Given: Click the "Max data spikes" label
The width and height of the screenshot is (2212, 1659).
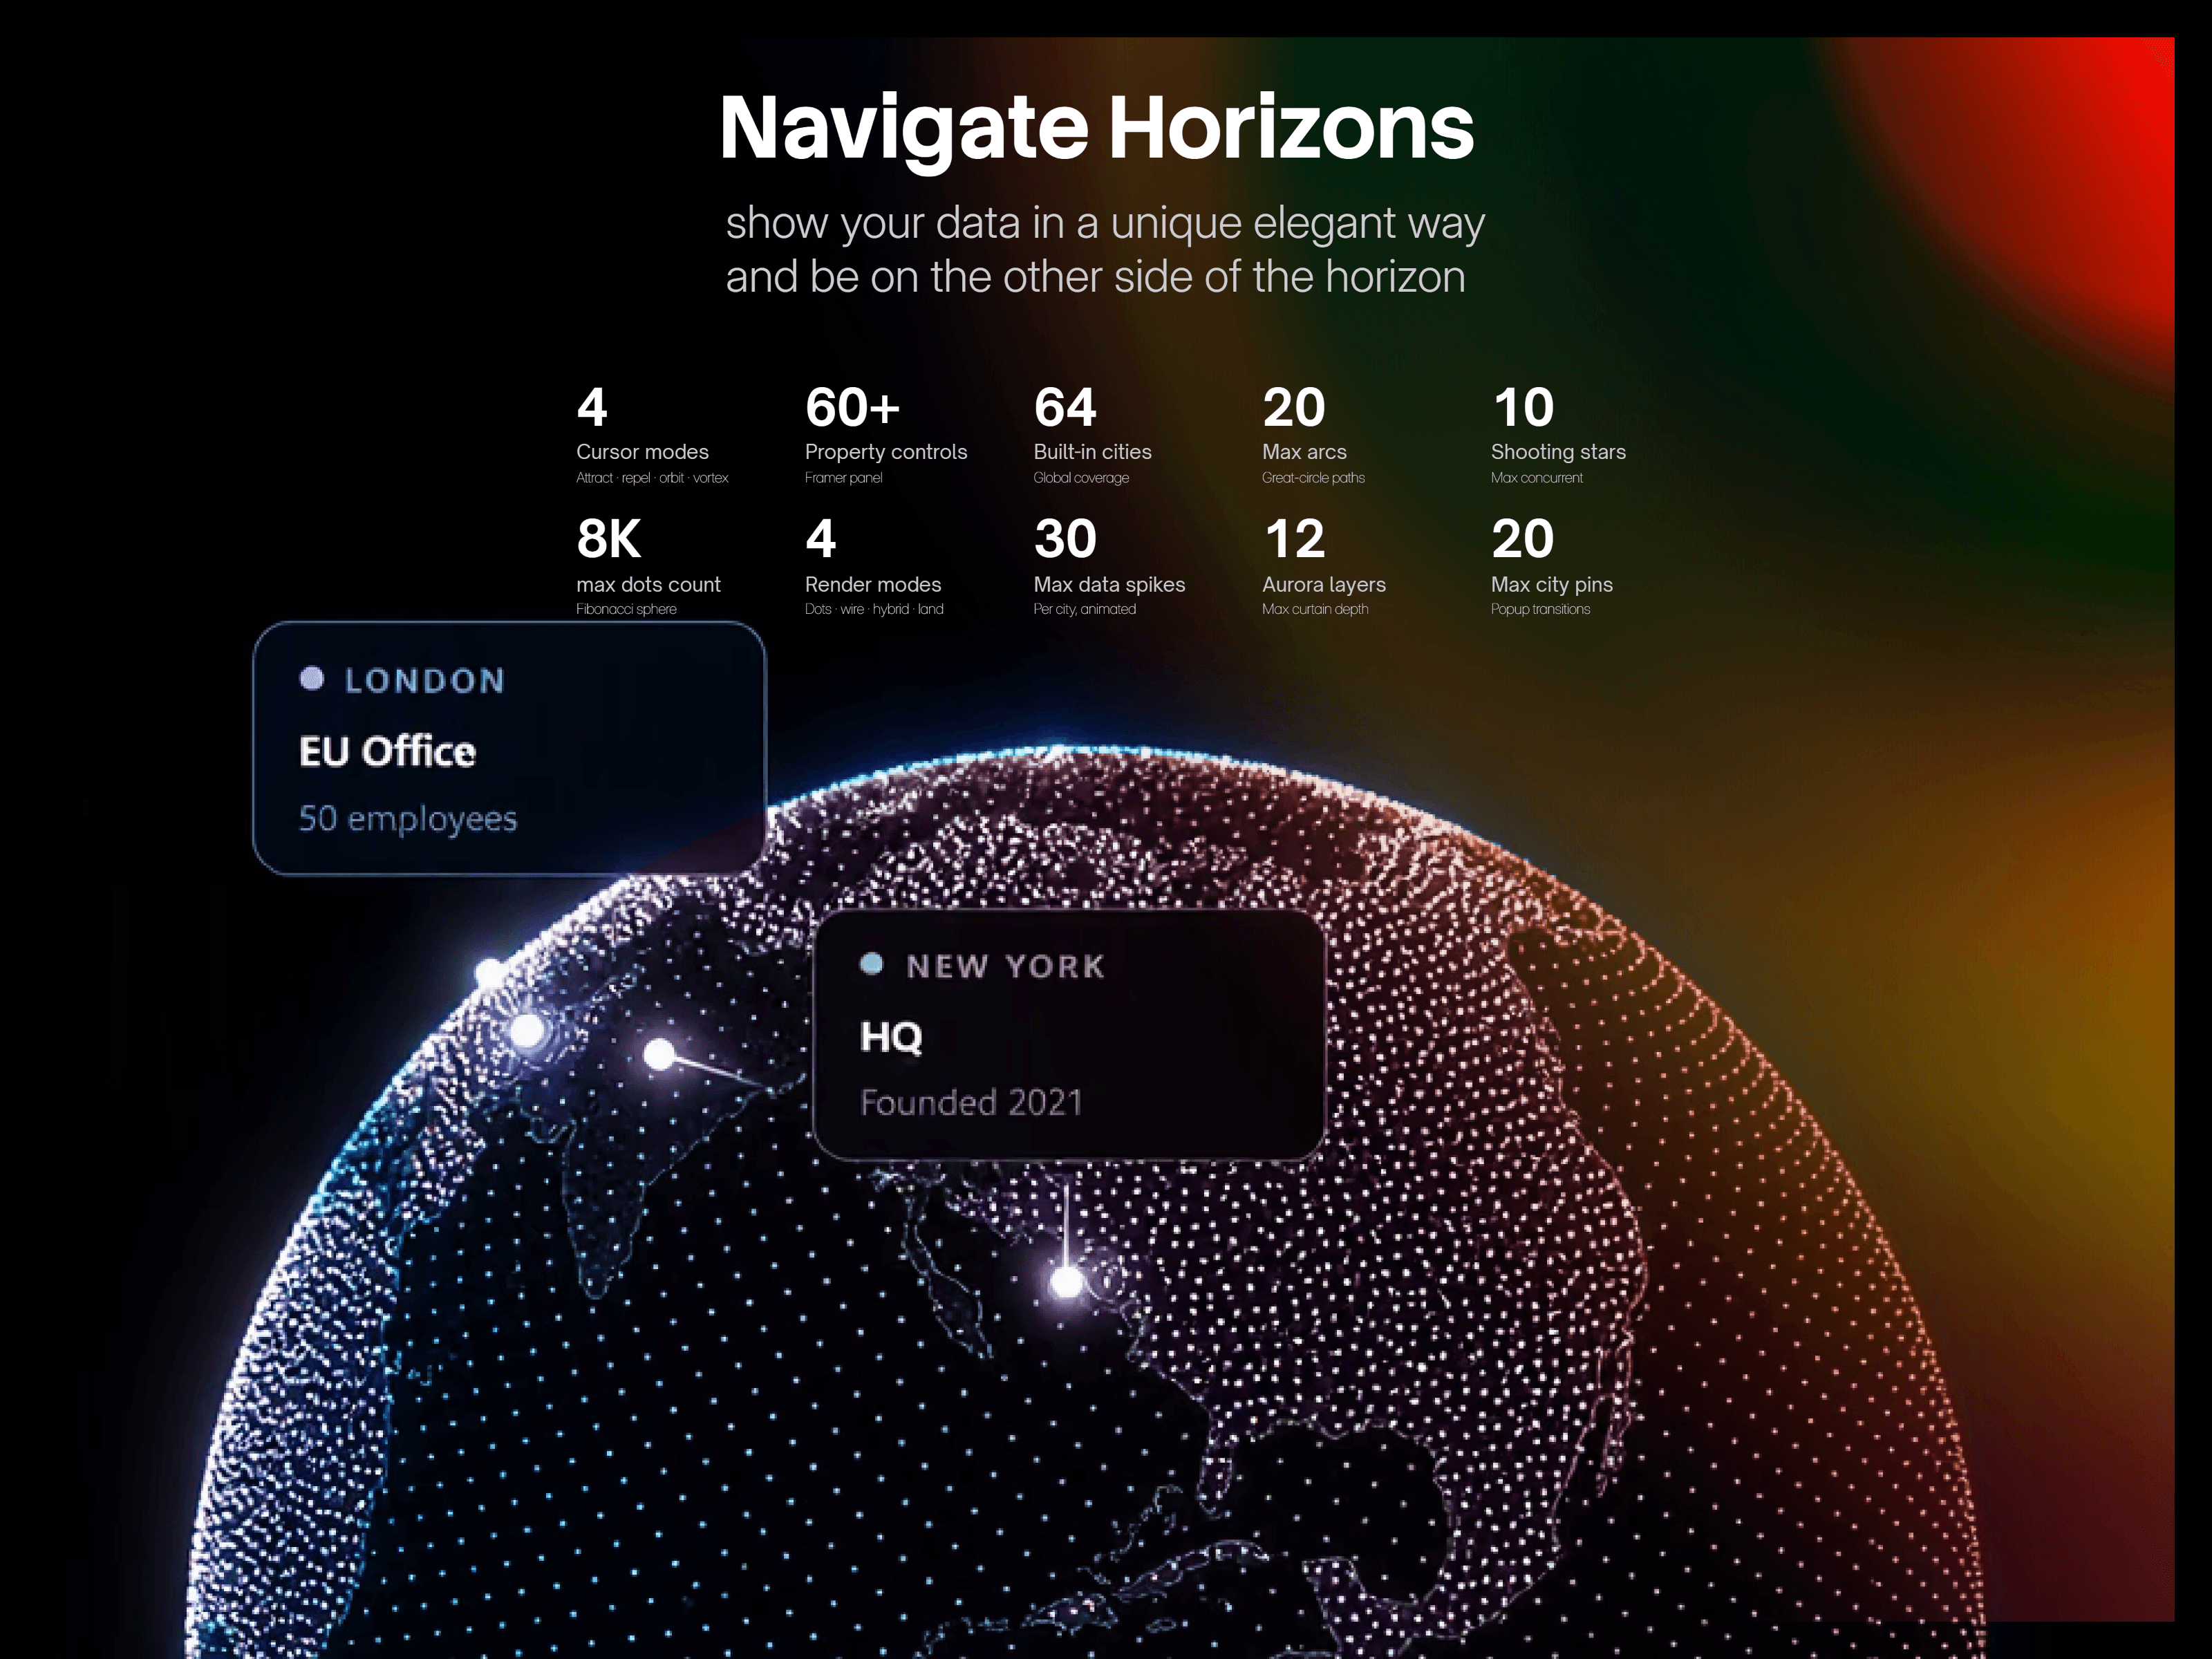Looking at the screenshot, I should [1109, 584].
